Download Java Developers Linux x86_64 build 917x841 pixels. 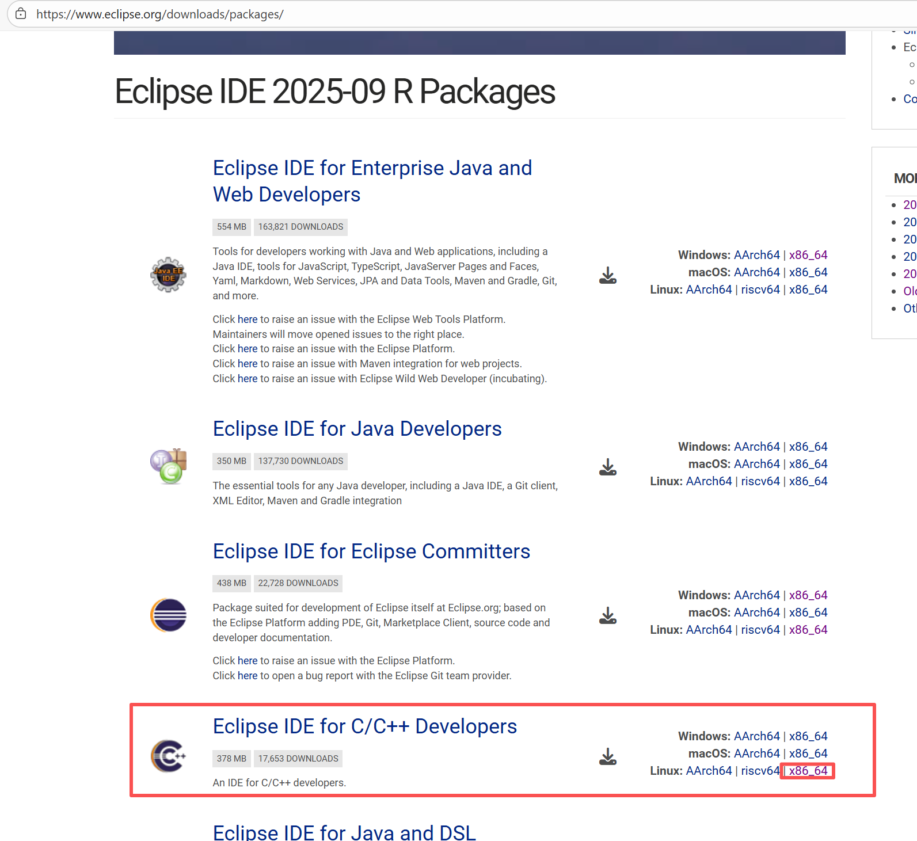coord(808,481)
